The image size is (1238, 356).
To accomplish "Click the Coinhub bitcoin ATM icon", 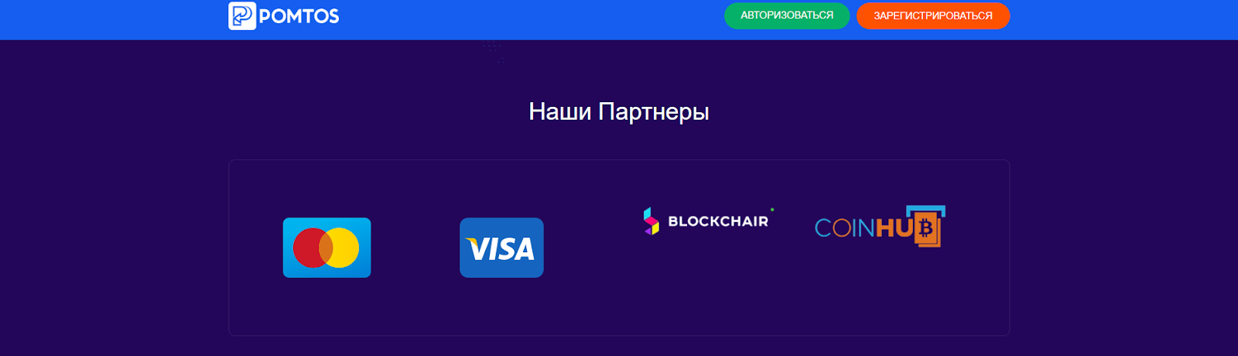I will 926,226.
